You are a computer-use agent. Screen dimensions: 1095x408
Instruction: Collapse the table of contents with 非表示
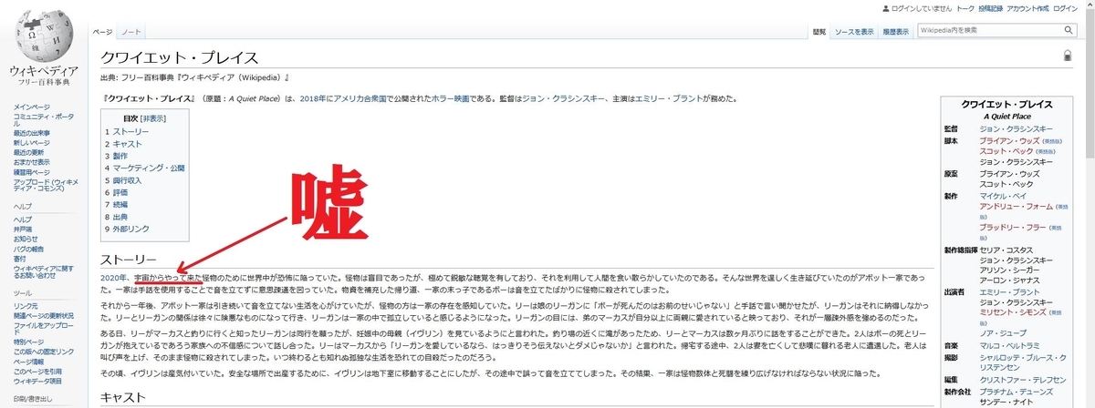click(x=152, y=118)
